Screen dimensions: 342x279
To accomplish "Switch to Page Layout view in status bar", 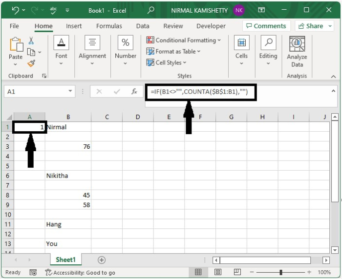I will pyautogui.click(x=218, y=272).
